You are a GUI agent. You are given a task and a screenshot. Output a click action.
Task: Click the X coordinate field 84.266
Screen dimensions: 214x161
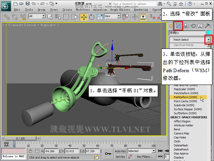pos(51,151)
